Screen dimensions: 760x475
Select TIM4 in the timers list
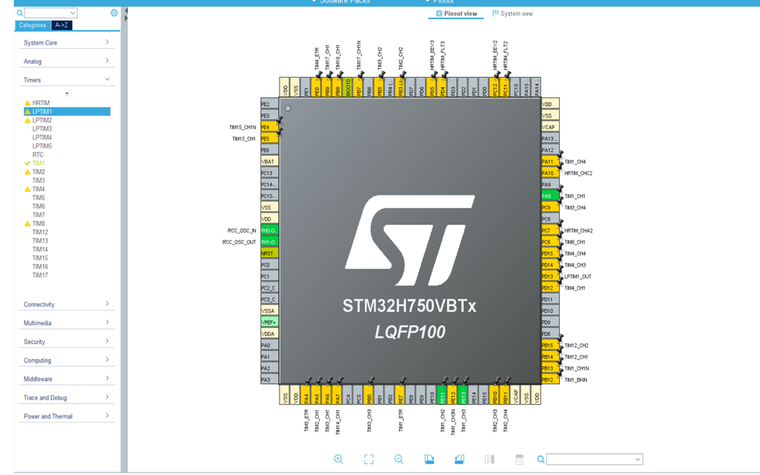pyautogui.click(x=39, y=189)
